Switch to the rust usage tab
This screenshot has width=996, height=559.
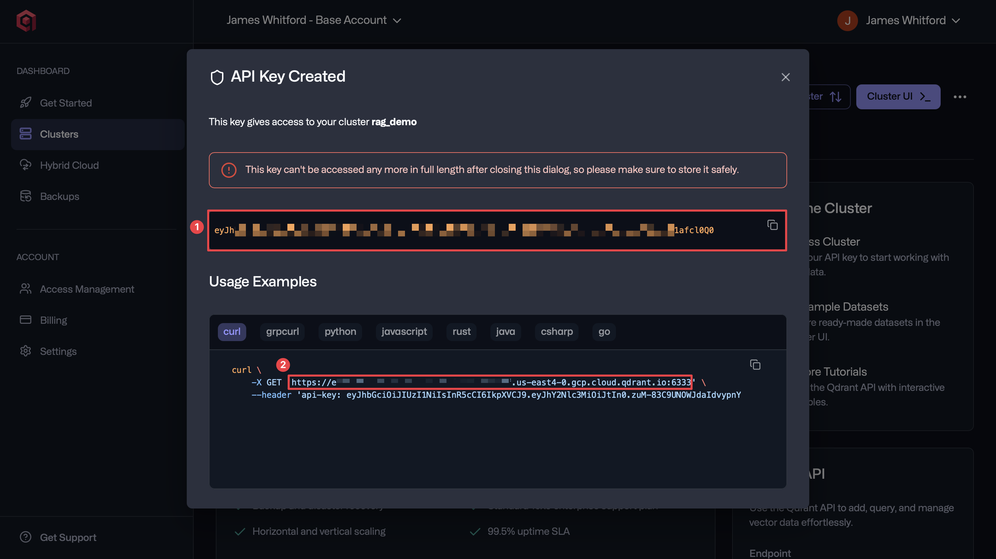point(461,331)
